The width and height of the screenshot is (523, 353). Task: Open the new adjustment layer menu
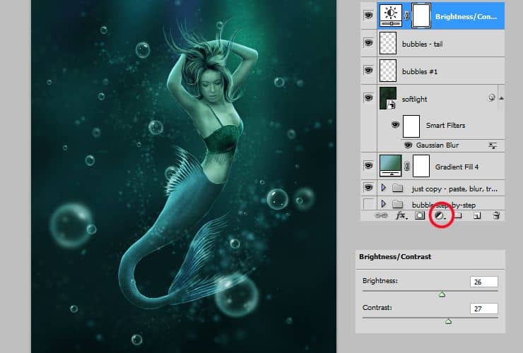coord(440,216)
